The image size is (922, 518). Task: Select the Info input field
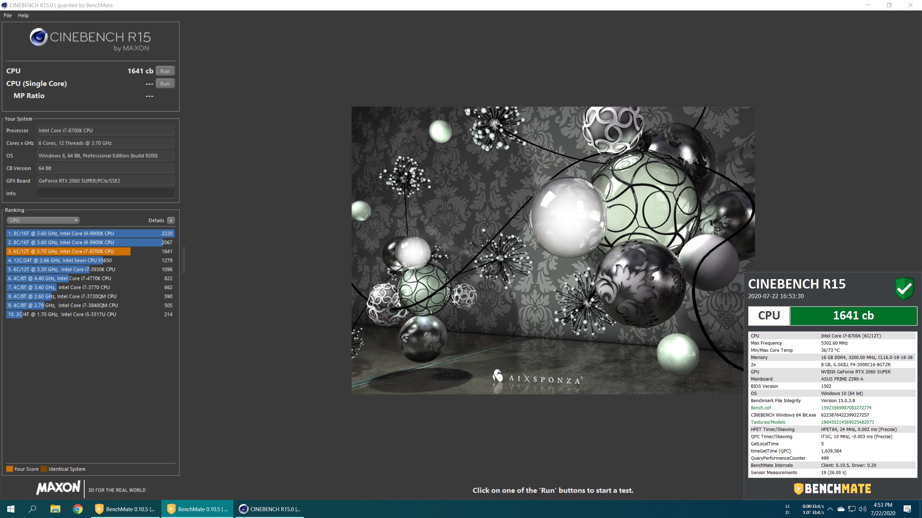(106, 194)
